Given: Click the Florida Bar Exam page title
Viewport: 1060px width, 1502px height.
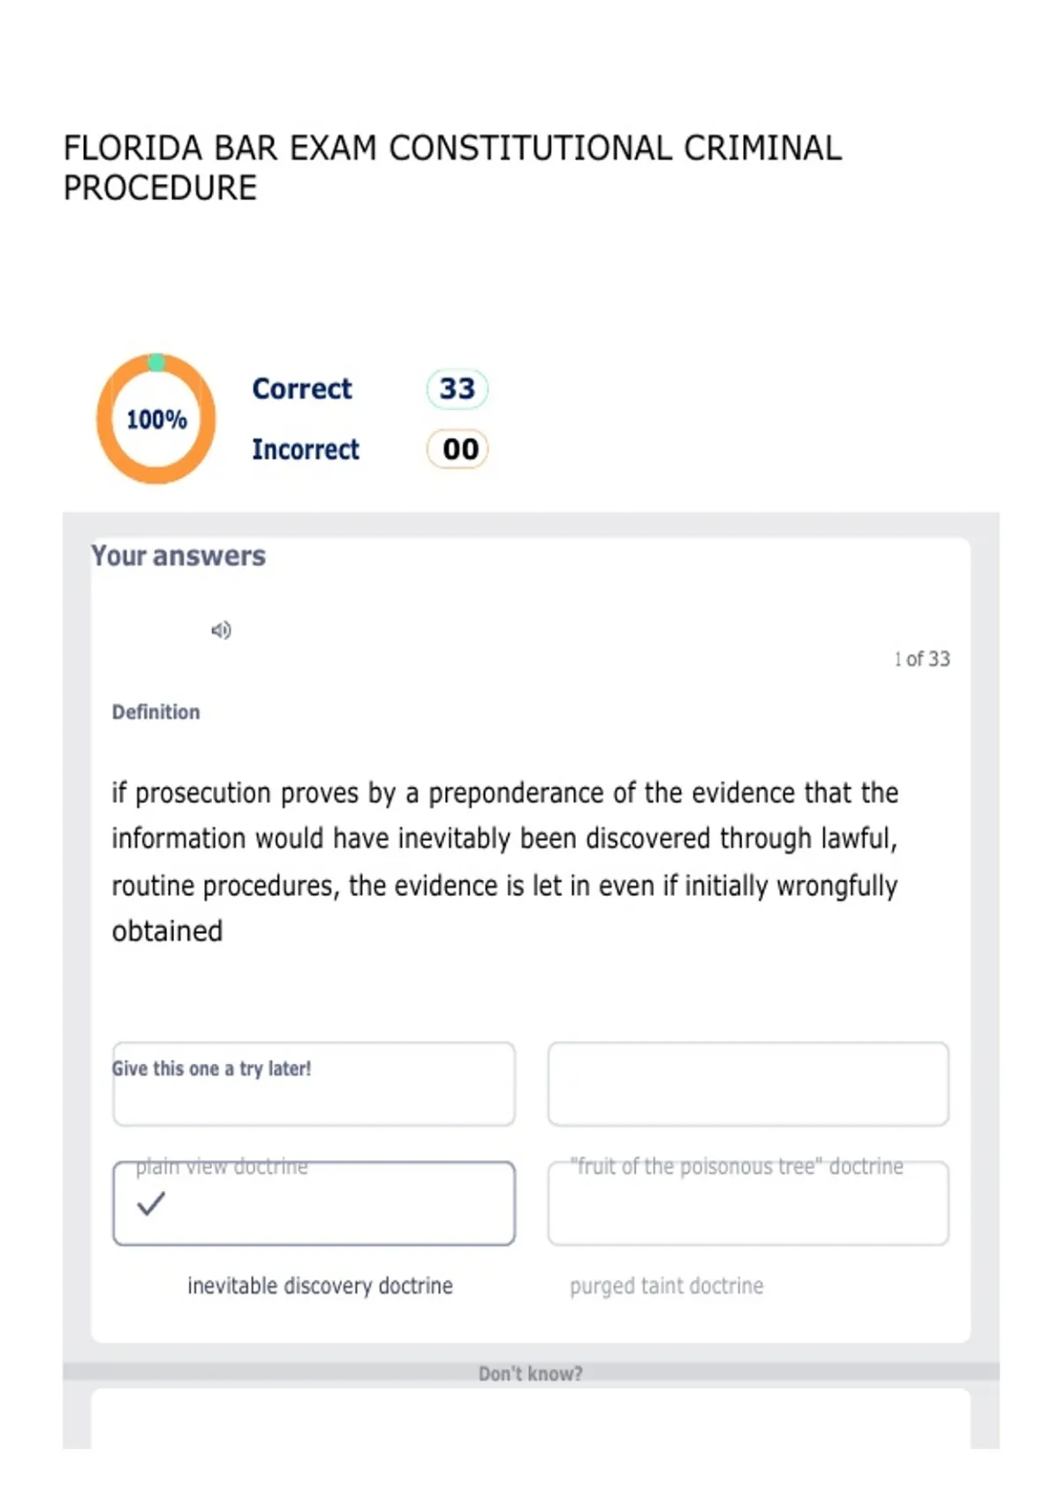Looking at the screenshot, I should [x=452, y=168].
